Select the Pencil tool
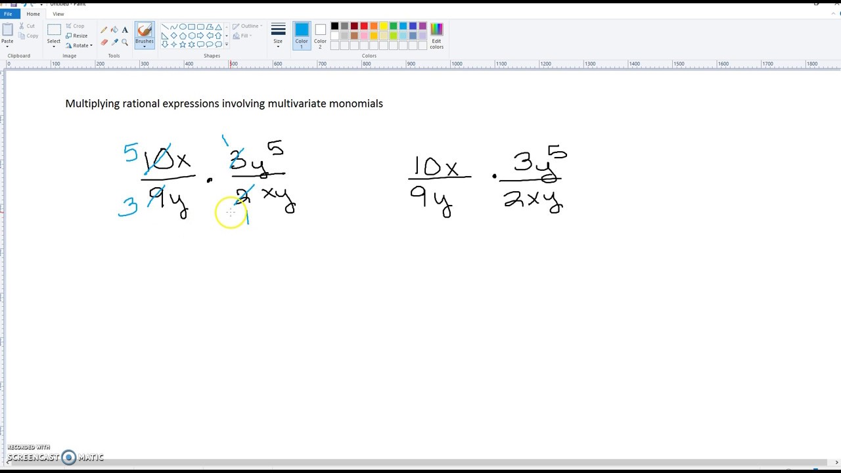The width and height of the screenshot is (841, 473). tap(104, 30)
